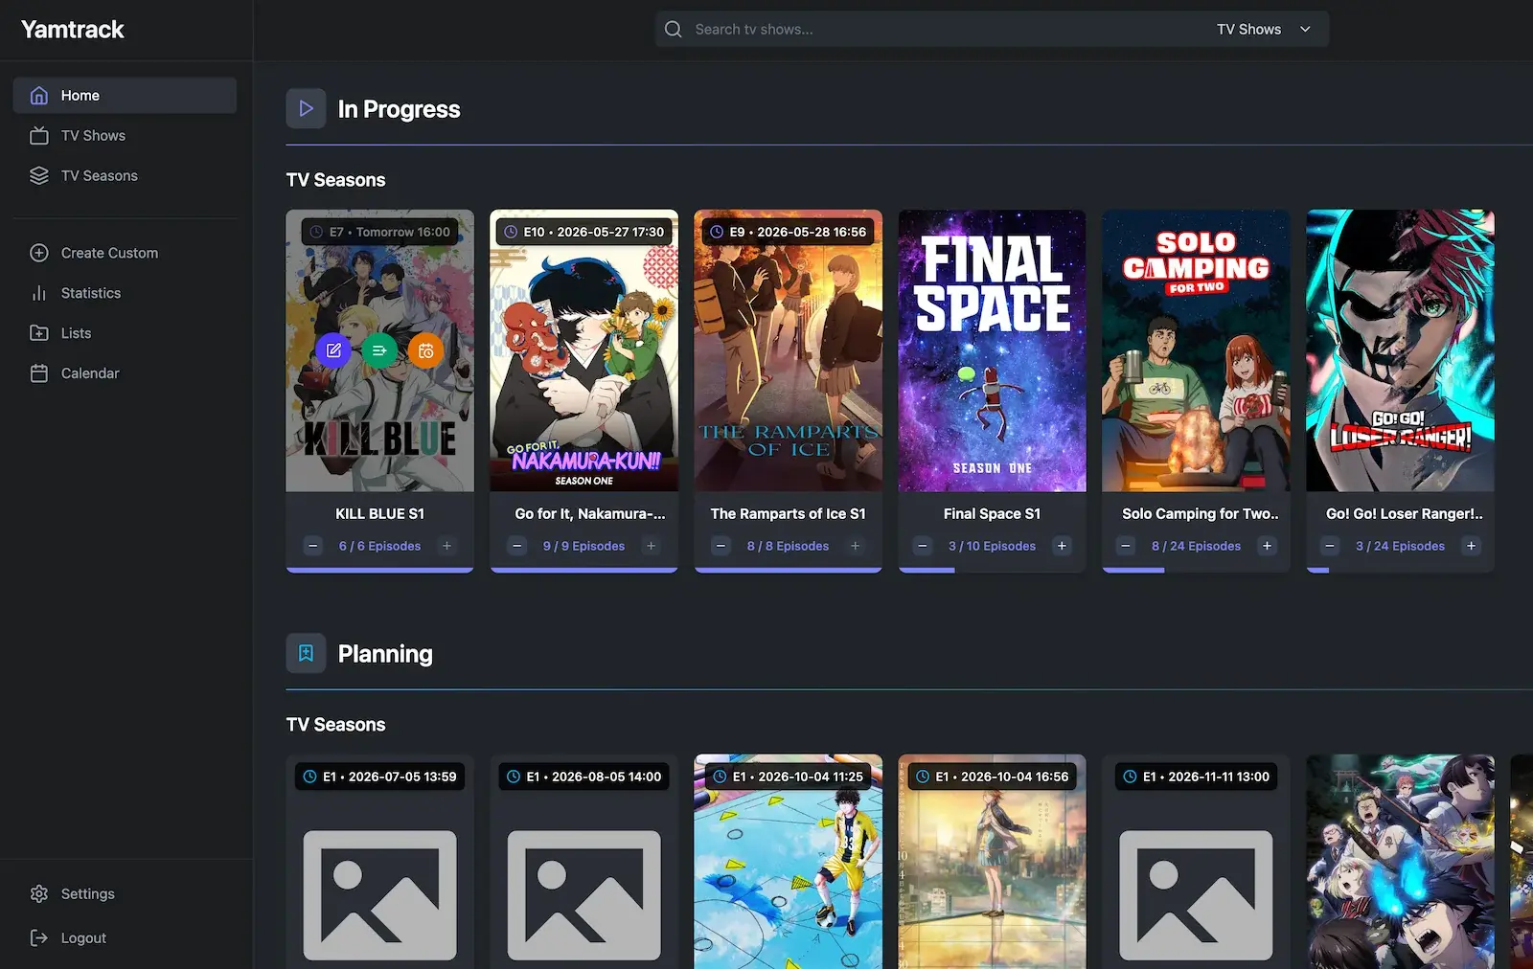
Task: Open the edit tracking button on KILL BLUE
Action: pos(333,350)
